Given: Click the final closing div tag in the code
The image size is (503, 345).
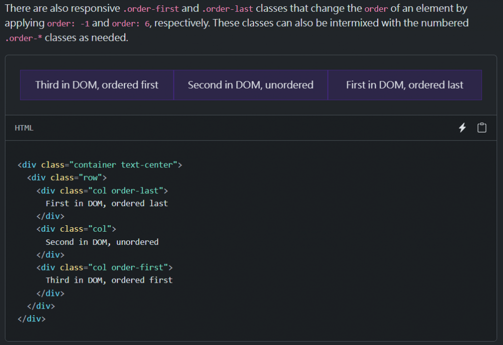Looking at the screenshot, I should pos(31,318).
